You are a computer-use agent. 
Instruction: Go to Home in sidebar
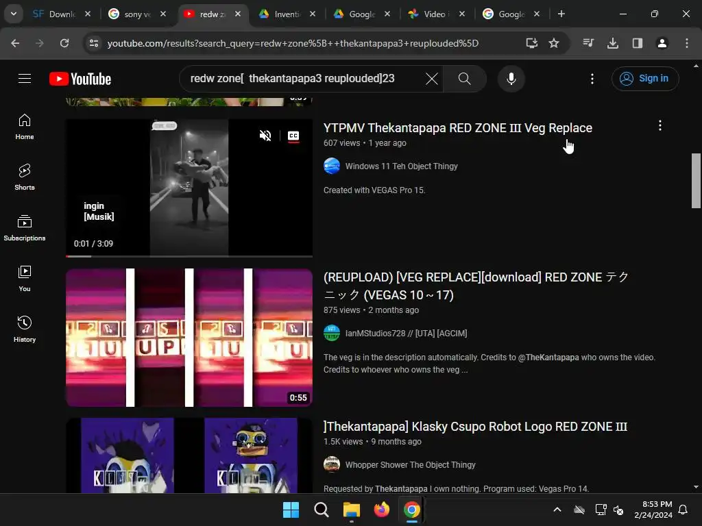click(25, 127)
